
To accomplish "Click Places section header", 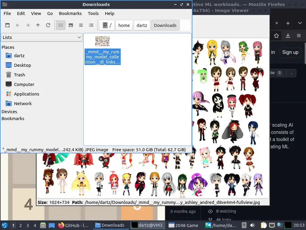I will tap(8, 47).
